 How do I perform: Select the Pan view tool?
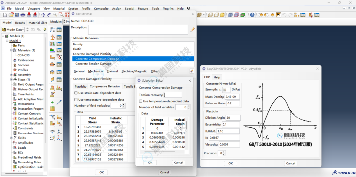[43, 15]
